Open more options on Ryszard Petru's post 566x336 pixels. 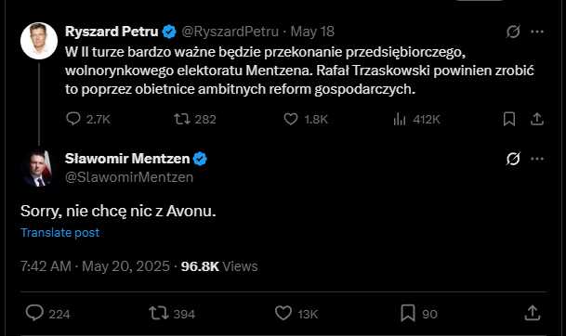tap(537, 32)
